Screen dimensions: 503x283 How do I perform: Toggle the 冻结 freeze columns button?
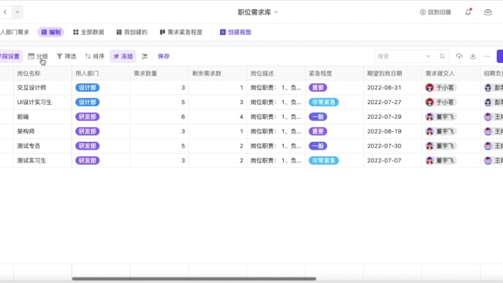point(123,56)
